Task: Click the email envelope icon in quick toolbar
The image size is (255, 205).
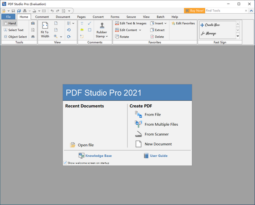Action: point(44,10)
